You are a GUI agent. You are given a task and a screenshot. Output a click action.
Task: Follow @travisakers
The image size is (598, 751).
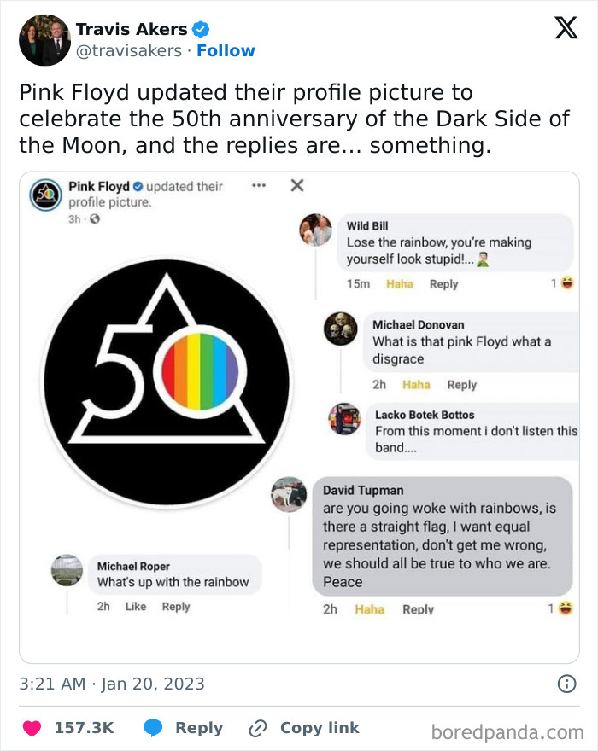[x=226, y=49]
